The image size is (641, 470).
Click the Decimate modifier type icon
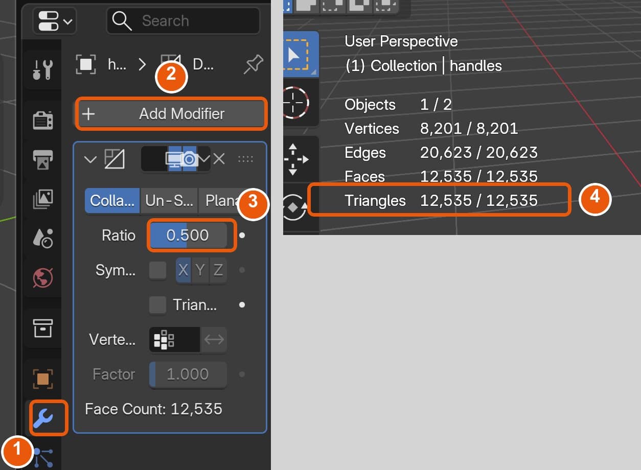pos(115,159)
